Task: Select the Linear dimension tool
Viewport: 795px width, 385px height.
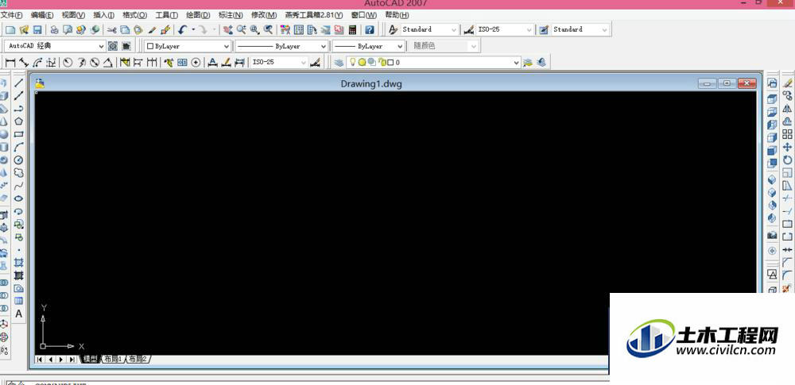Action: point(10,62)
